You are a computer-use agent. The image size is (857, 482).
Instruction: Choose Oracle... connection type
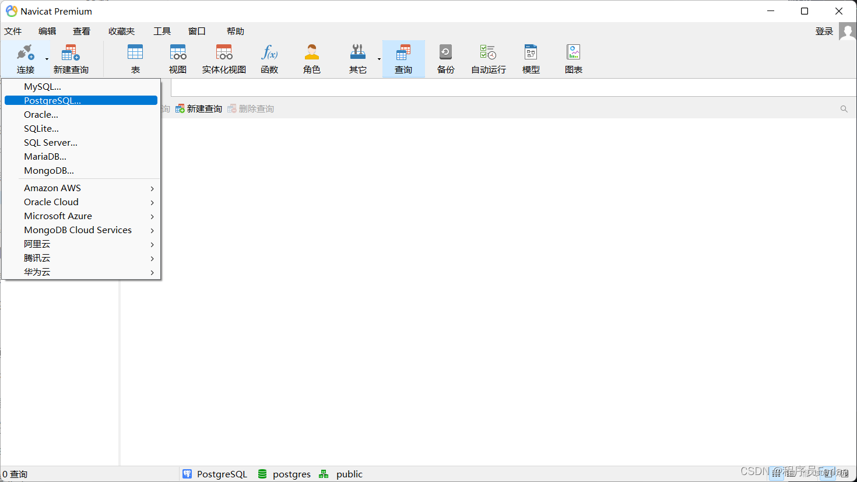(x=81, y=114)
